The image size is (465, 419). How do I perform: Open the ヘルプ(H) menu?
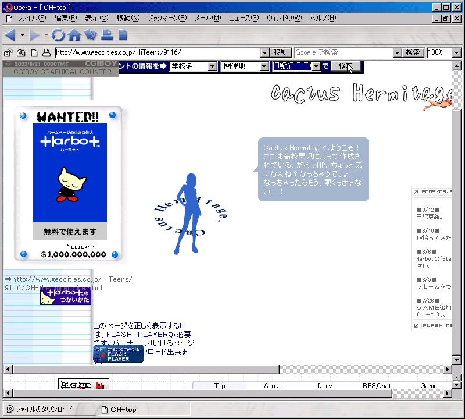[x=323, y=19]
